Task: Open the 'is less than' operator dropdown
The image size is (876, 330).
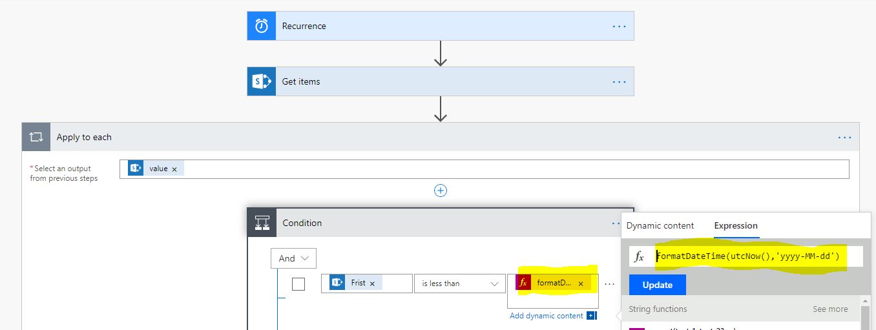Action: coord(459,284)
